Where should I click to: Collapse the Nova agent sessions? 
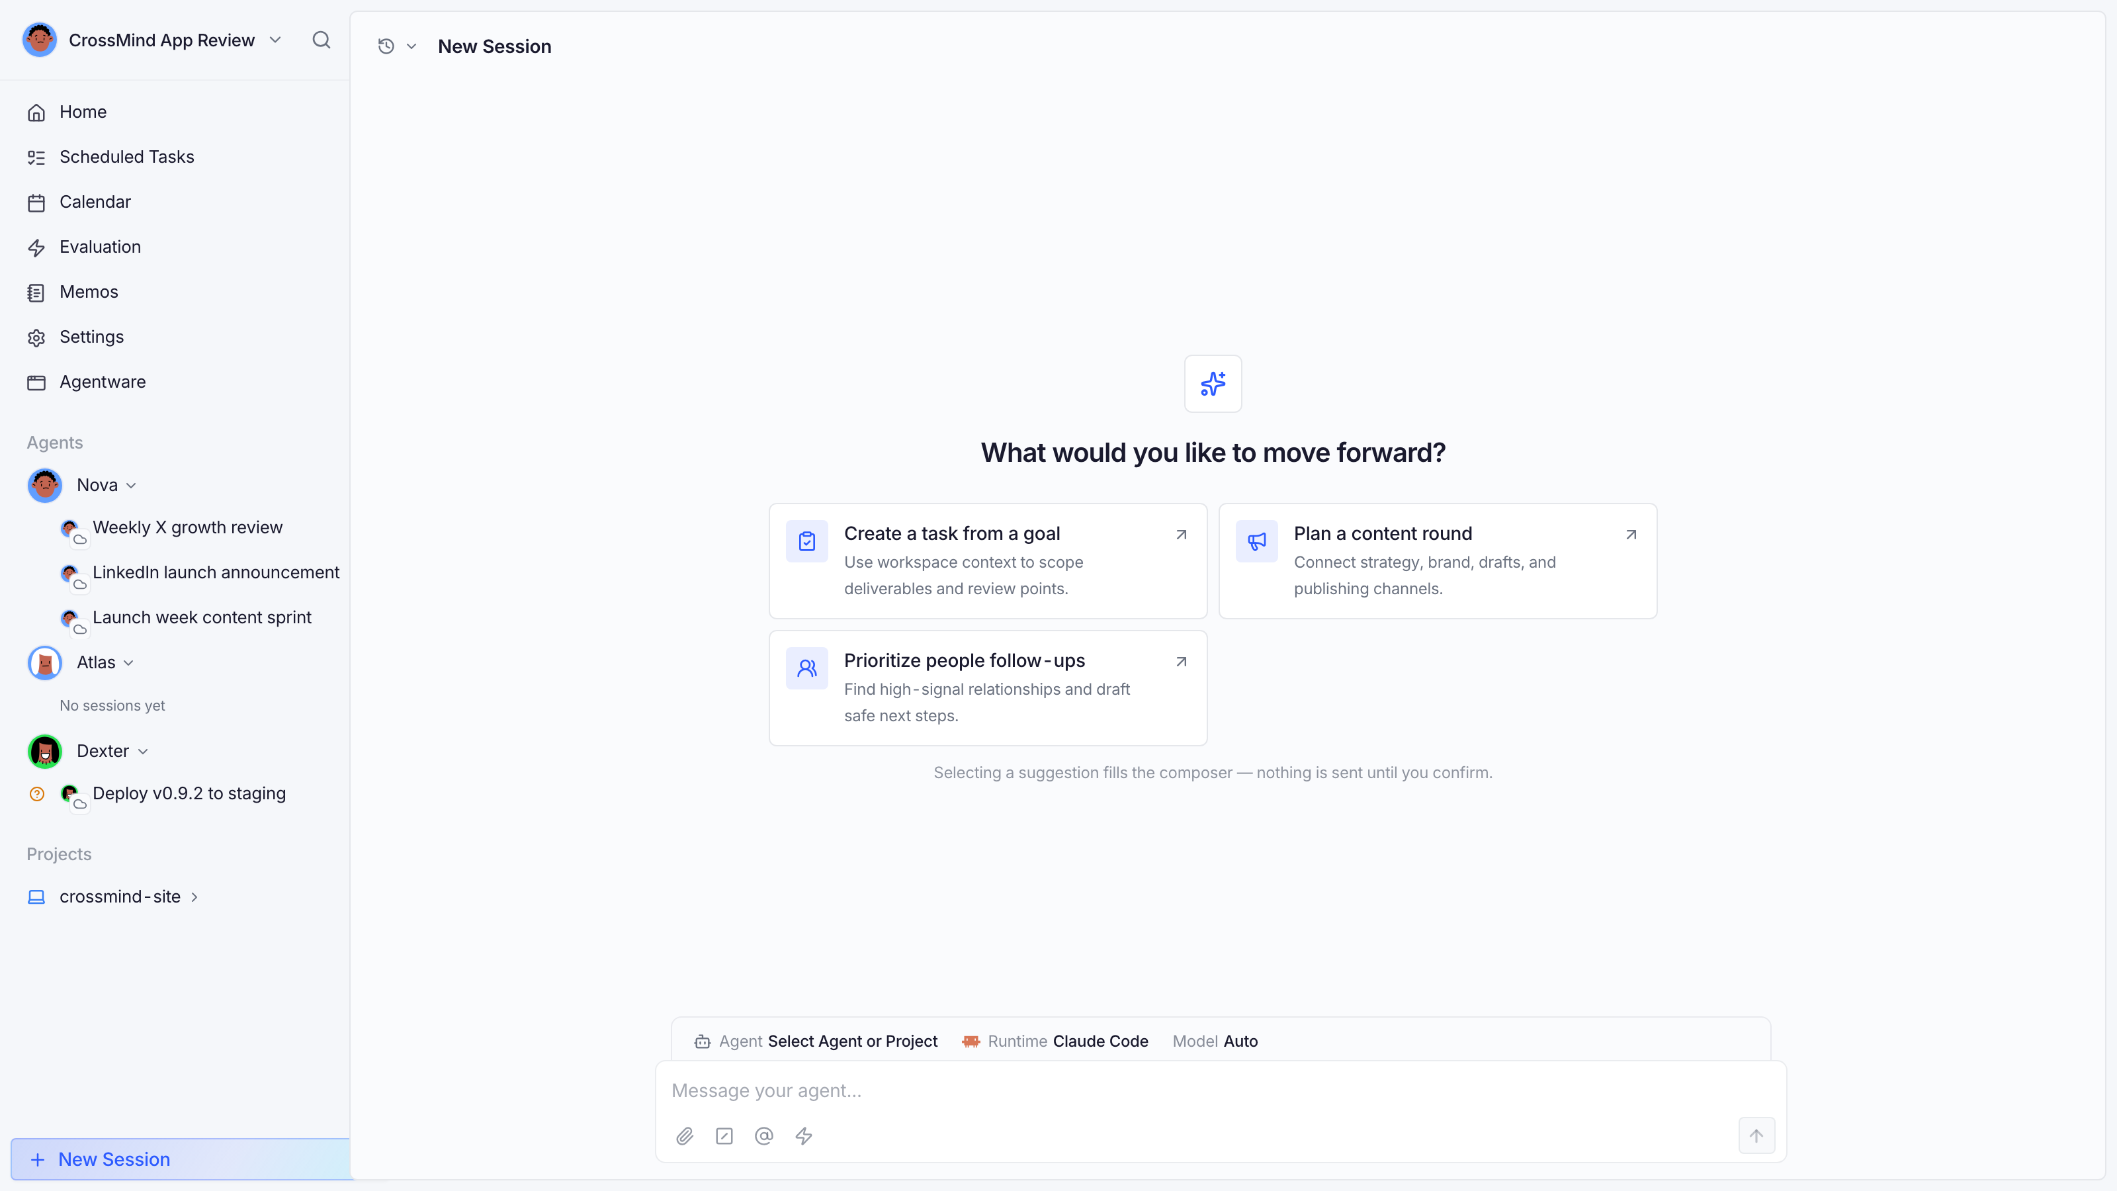[x=132, y=486]
